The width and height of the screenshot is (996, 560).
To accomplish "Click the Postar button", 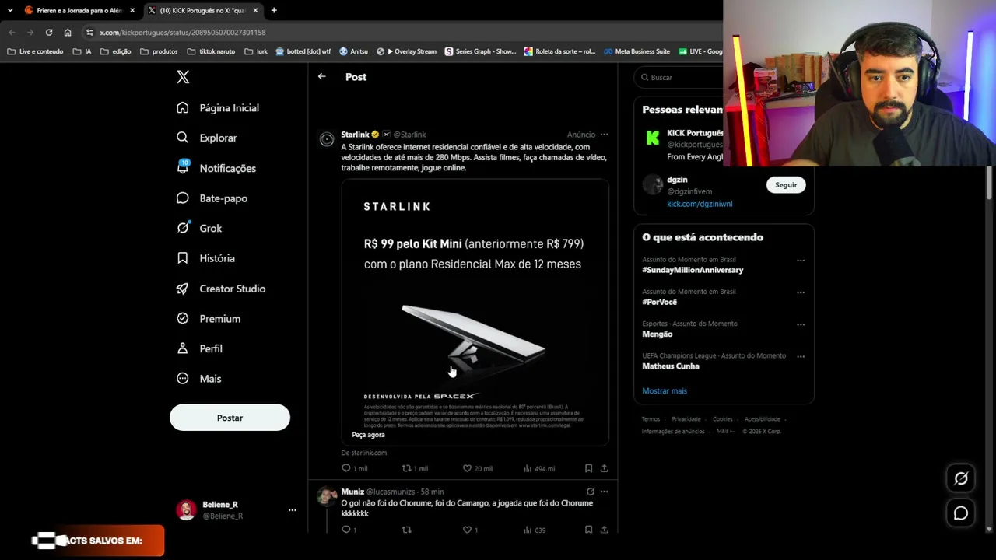I will pos(230,418).
